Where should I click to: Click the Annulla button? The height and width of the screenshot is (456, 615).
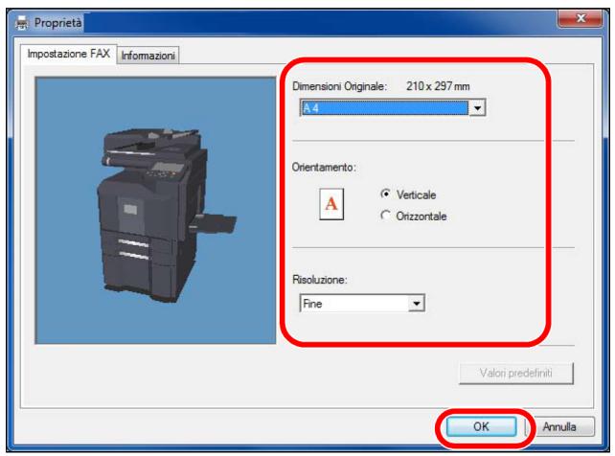point(559,426)
